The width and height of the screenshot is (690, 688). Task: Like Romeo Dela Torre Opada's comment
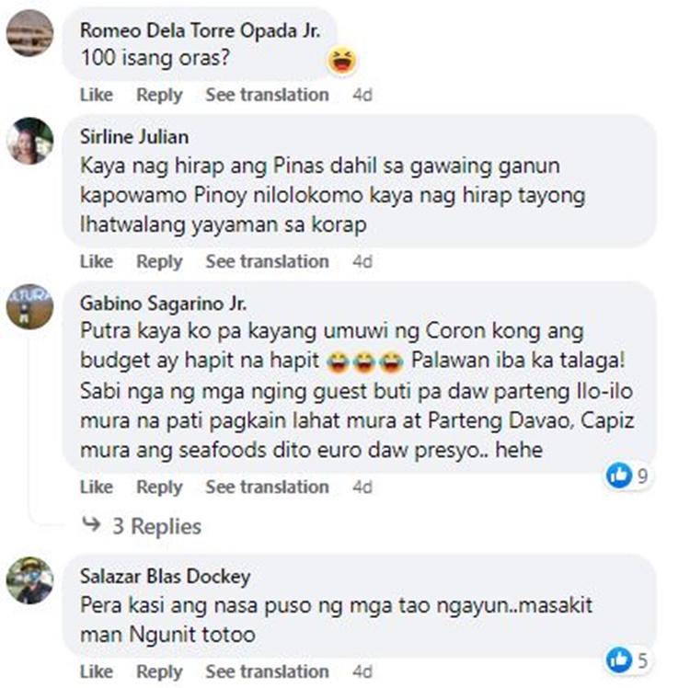click(x=97, y=95)
